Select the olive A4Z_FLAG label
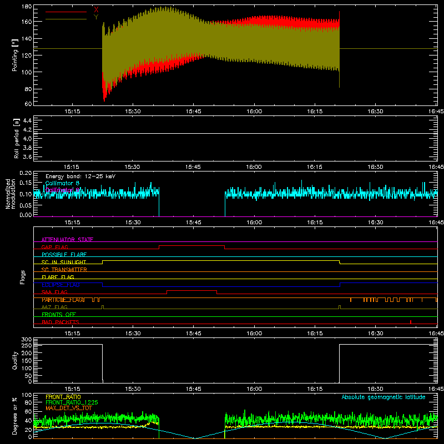The image size is (444, 444). coord(54,307)
